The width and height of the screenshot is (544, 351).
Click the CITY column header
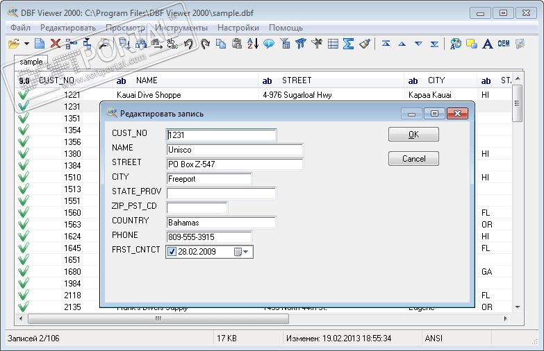pos(440,80)
